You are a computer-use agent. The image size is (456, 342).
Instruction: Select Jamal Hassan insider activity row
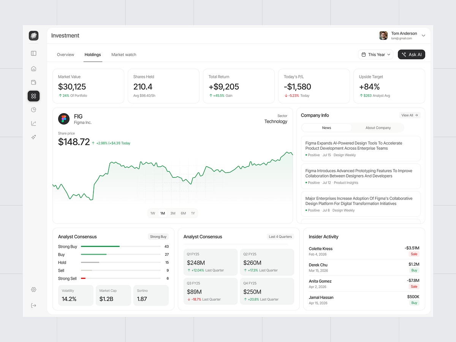364,300
